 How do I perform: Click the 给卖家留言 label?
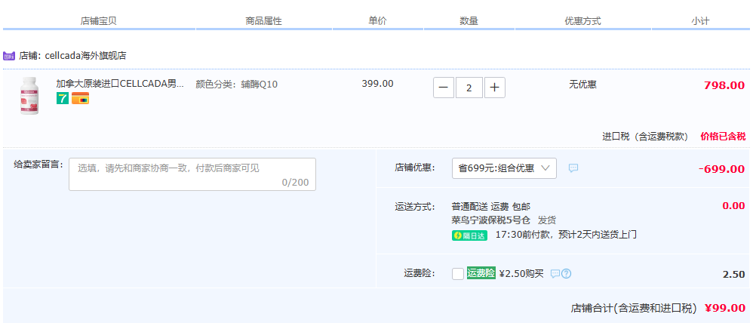pyautogui.click(x=38, y=165)
